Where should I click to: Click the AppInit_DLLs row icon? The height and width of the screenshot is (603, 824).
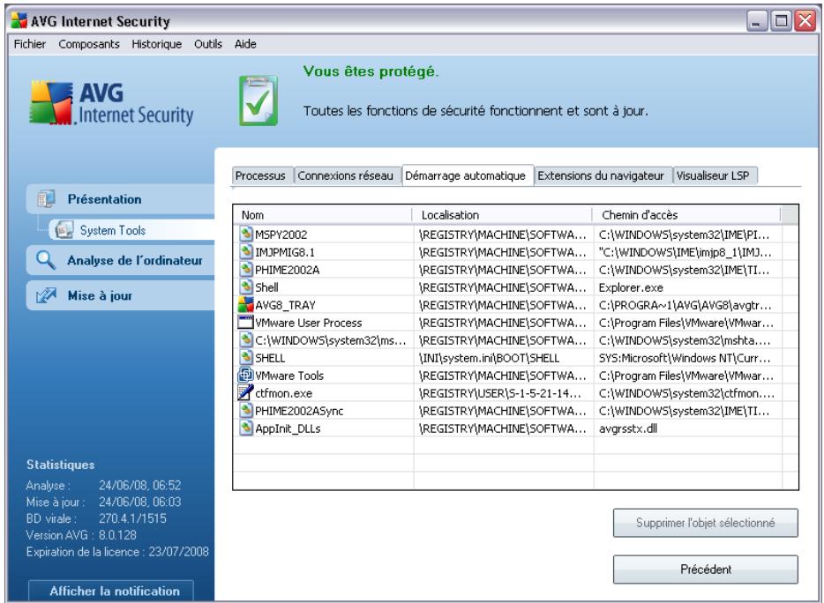pyautogui.click(x=246, y=428)
